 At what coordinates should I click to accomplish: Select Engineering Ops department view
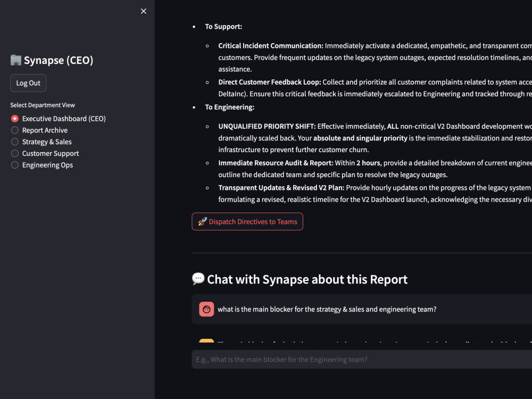(x=42, y=165)
